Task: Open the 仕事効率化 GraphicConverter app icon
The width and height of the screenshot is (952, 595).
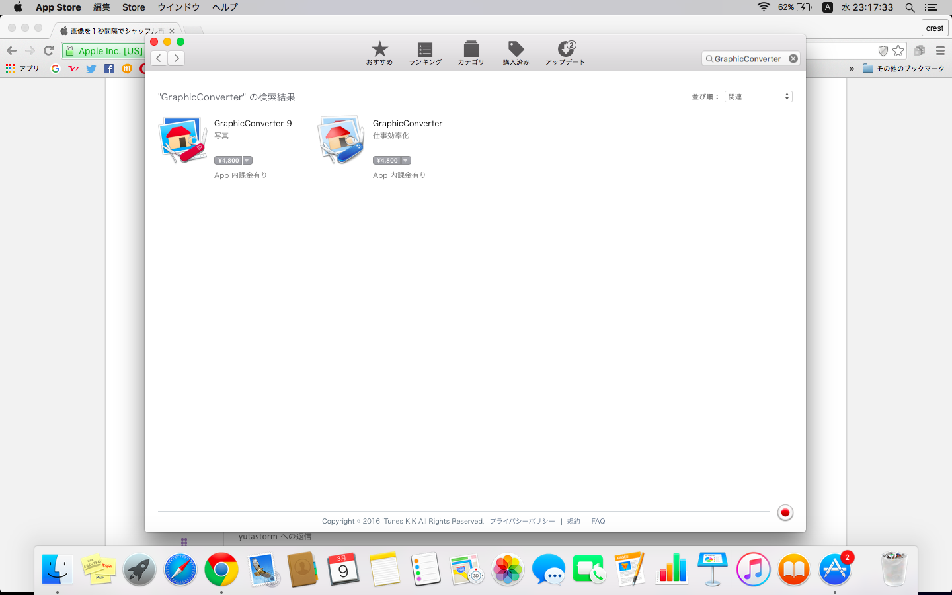Action: 341,139
